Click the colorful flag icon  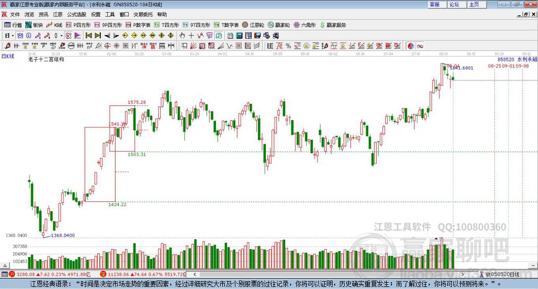tap(78, 36)
